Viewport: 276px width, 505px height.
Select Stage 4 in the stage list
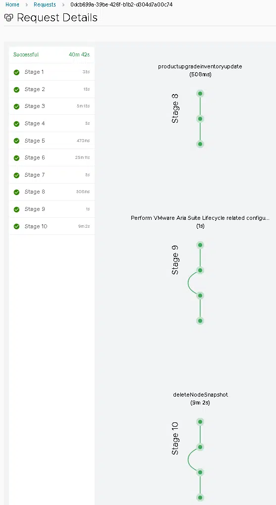[52, 123]
